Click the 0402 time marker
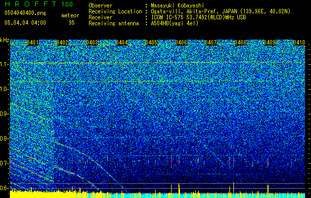The height and width of the screenshot is (198, 311). click(62, 43)
